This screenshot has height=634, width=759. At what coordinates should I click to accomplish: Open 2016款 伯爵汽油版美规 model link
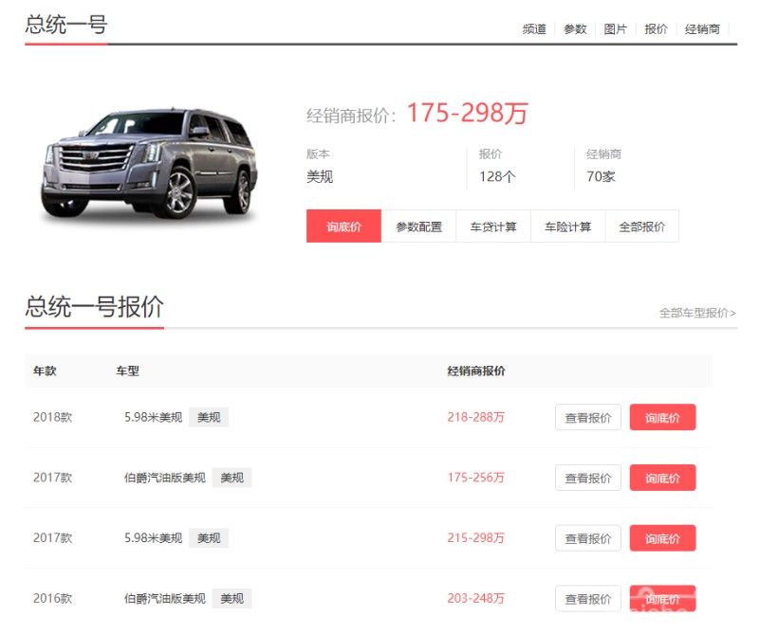click(164, 599)
